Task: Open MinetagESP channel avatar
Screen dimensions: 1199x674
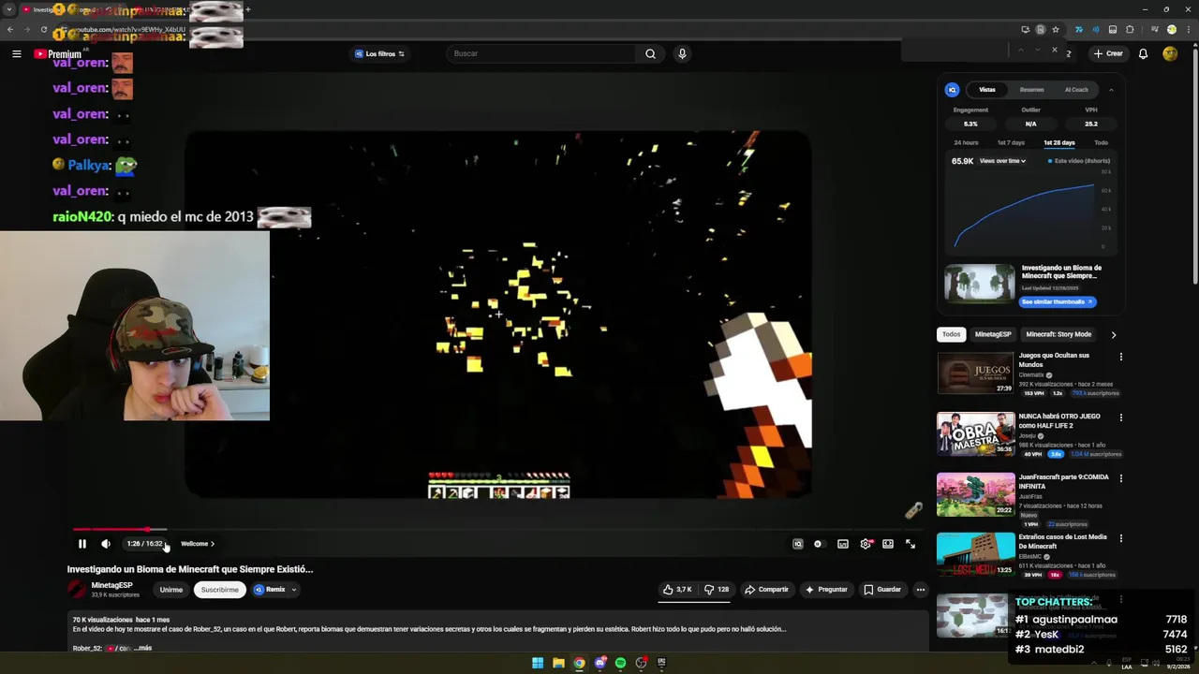Action: (x=77, y=590)
